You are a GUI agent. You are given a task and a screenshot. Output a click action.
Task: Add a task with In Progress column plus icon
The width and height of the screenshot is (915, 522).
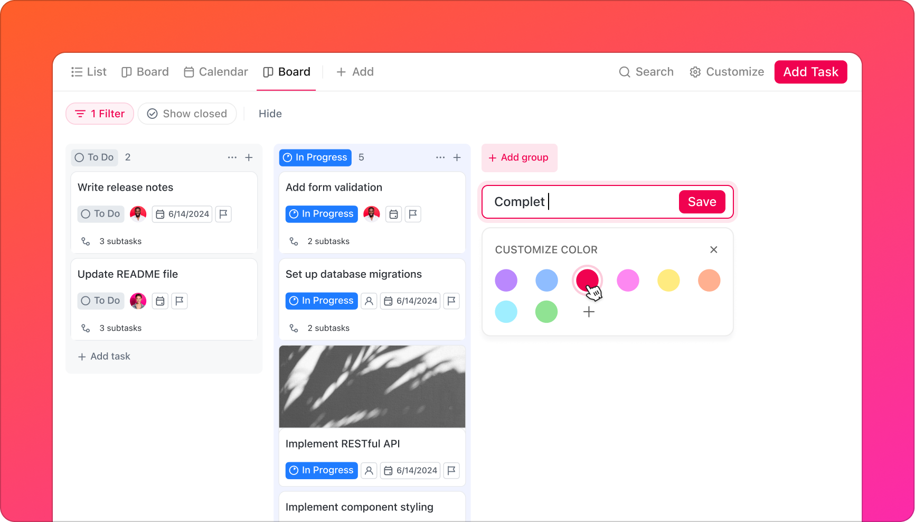pyautogui.click(x=457, y=157)
